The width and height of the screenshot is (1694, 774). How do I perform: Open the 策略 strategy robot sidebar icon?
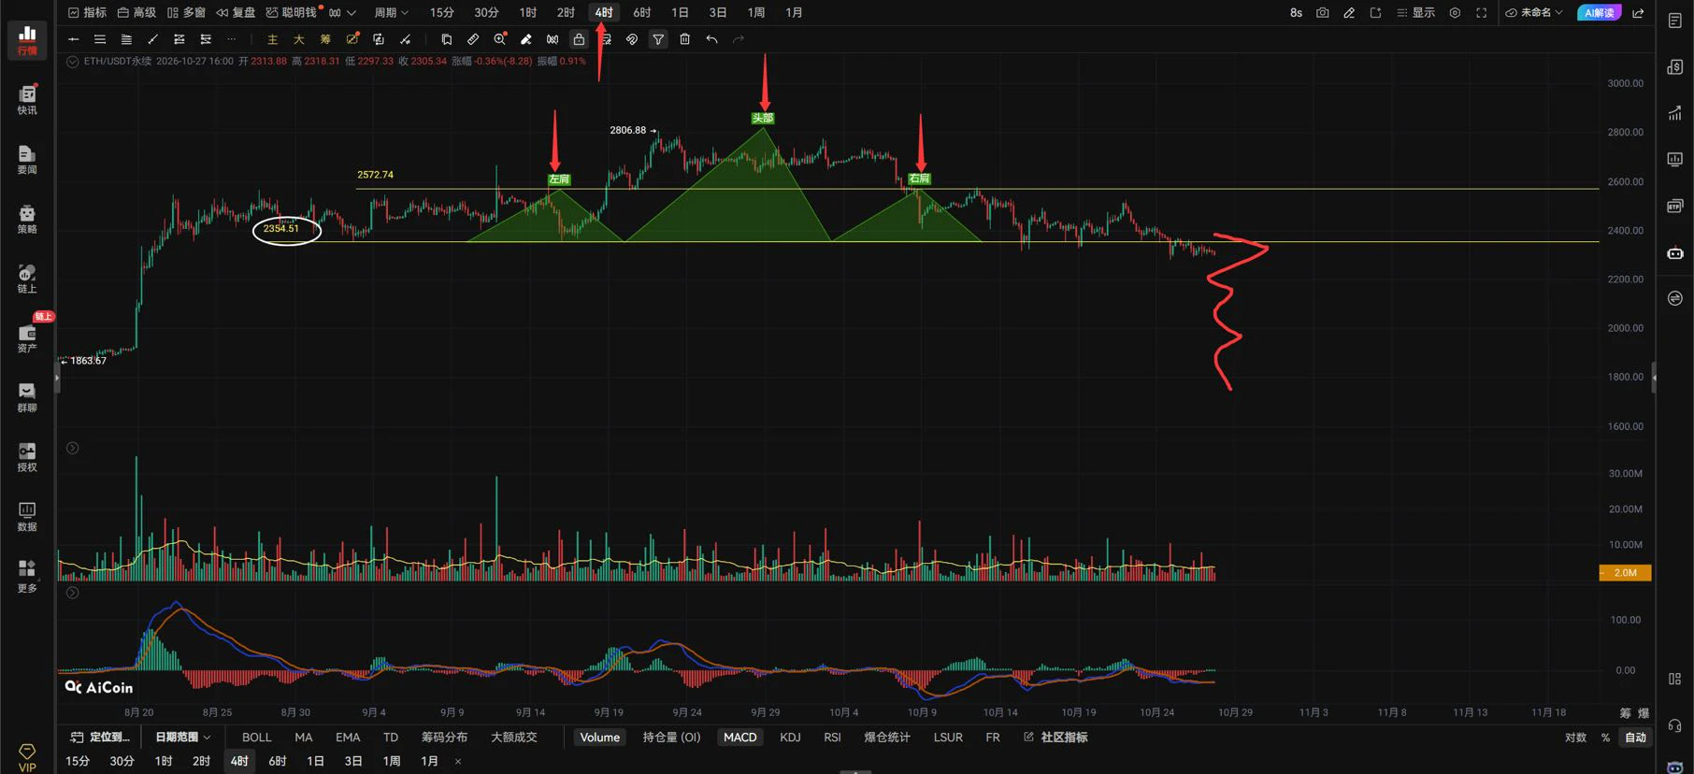[27, 219]
